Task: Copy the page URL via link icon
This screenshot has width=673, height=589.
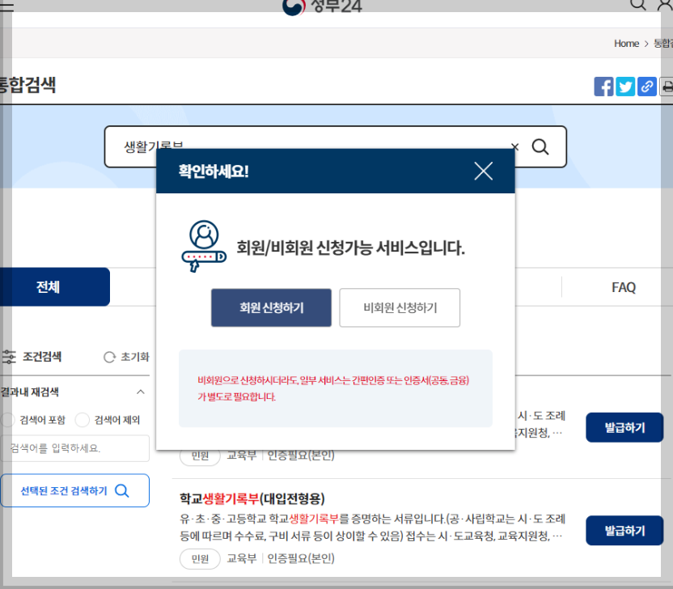Action: [646, 86]
